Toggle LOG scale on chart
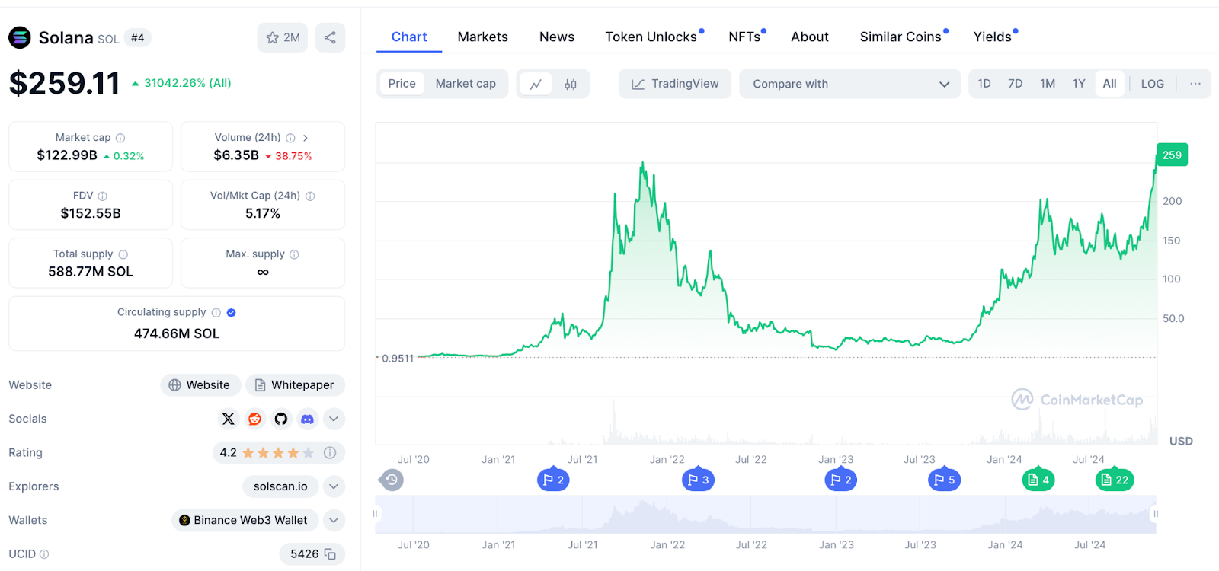The height and width of the screenshot is (571, 1219). pyautogui.click(x=1152, y=84)
